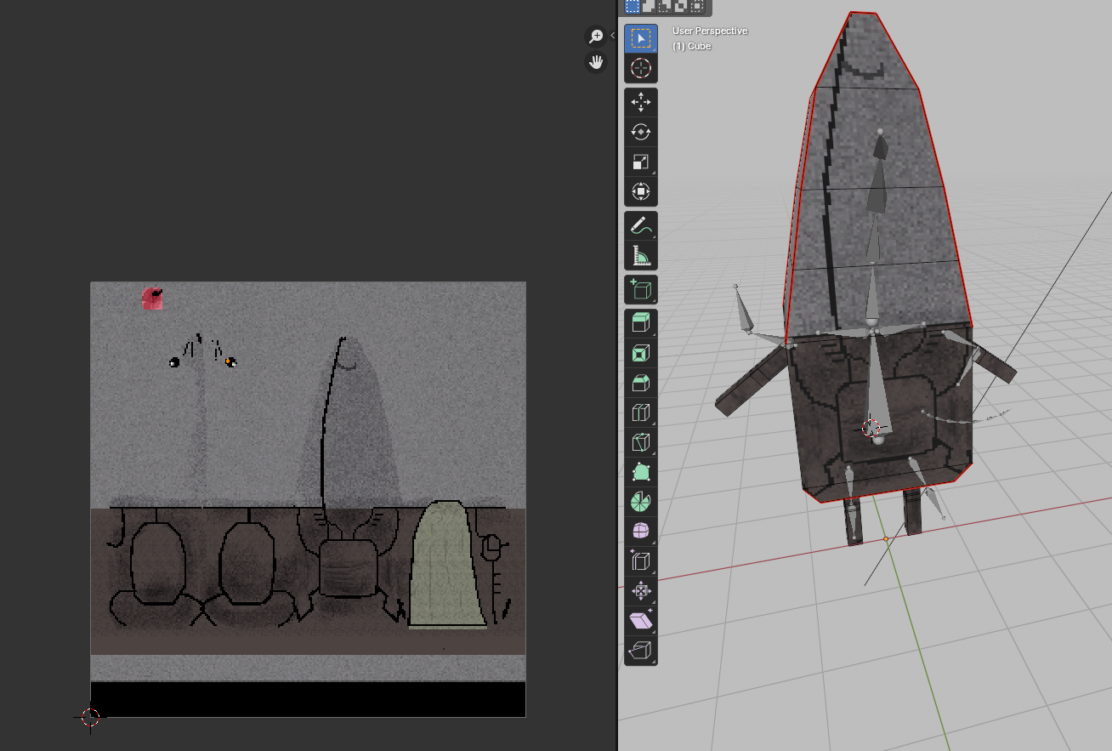Select the Spin tool
1112x751 pixels.
(641, 502)
